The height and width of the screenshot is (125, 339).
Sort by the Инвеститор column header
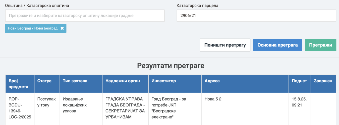click(163, 81)
